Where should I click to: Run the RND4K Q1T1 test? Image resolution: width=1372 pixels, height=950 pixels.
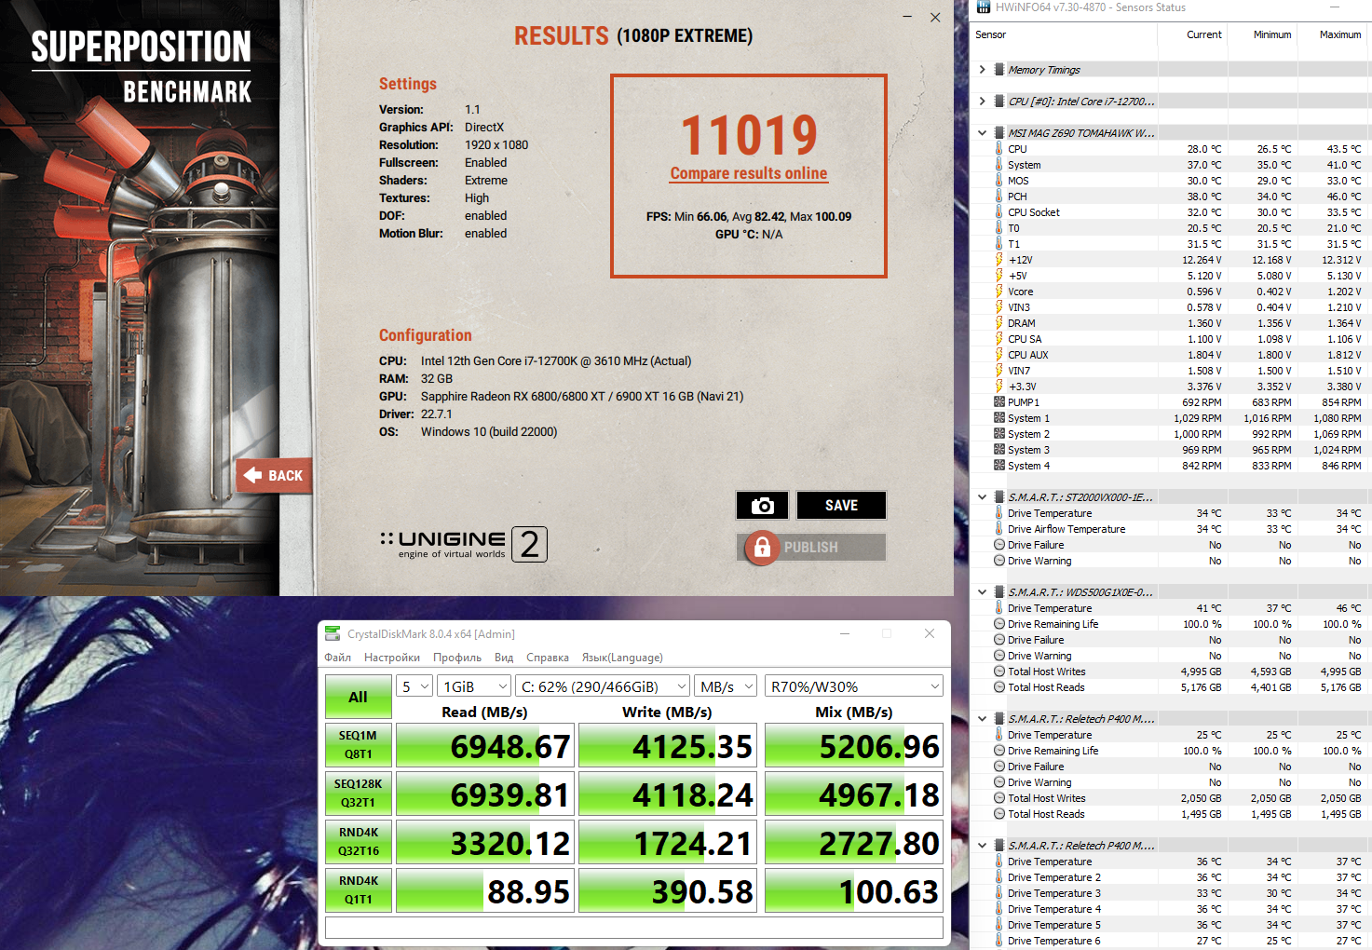(x=358, y=890)
